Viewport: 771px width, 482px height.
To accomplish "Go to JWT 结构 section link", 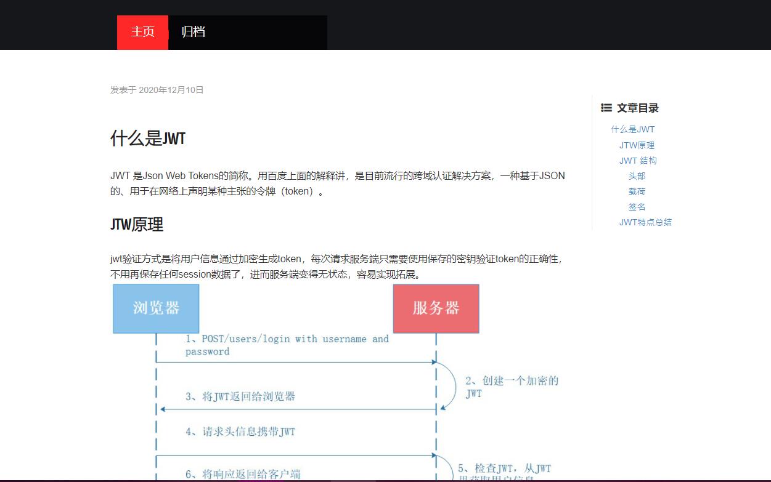I will pyautogui.click(x=638, y=161).
